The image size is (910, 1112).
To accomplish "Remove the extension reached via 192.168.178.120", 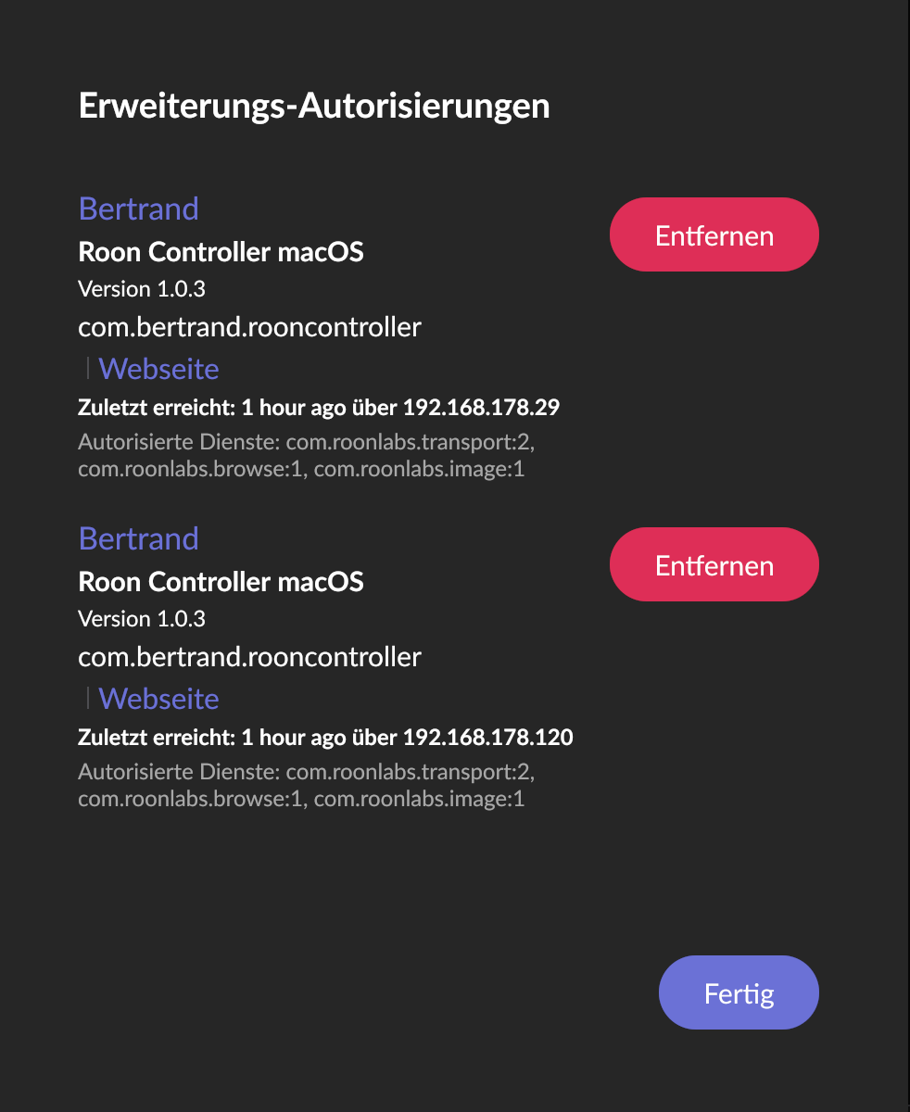I will (714, 564).
